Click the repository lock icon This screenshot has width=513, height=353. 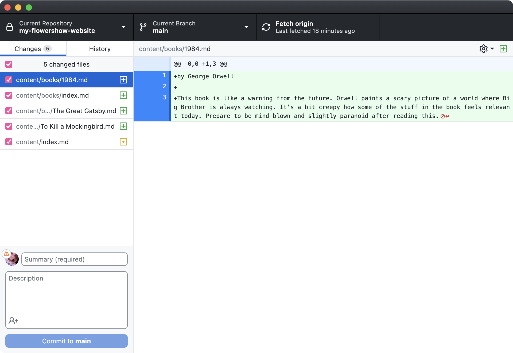click(x=10, y=27)
